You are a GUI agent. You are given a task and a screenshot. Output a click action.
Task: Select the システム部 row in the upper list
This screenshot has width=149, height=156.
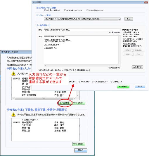(26, 87)
